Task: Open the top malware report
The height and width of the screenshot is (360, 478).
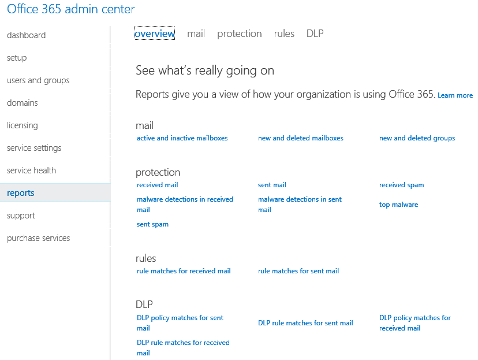Action: pos(398,205)
